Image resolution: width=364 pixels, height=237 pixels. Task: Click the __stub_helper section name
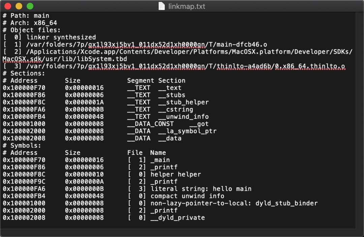(183, 102)
